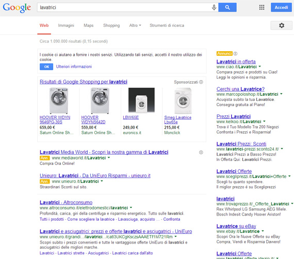294x259 pixels.
Task: Open Lavatrice su eBay ad
Action: click(x=236, y=226)
